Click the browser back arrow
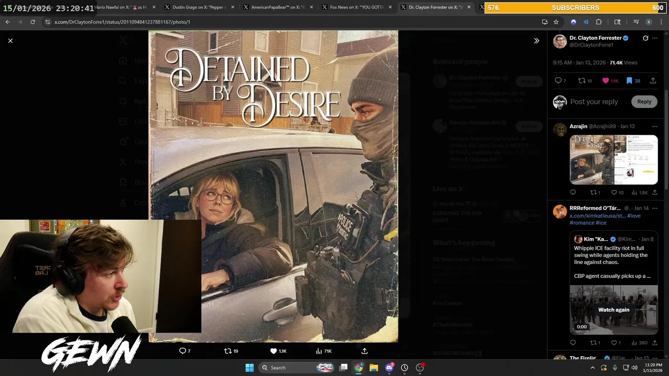Screen dimensions: 669x376 8,22
